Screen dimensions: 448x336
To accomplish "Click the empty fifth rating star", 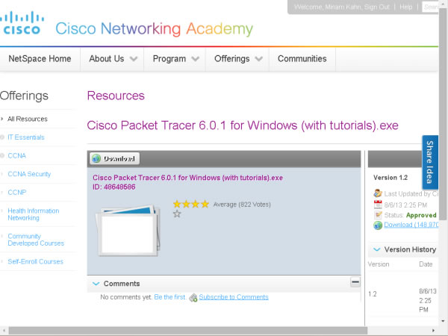I will point(177,214).
